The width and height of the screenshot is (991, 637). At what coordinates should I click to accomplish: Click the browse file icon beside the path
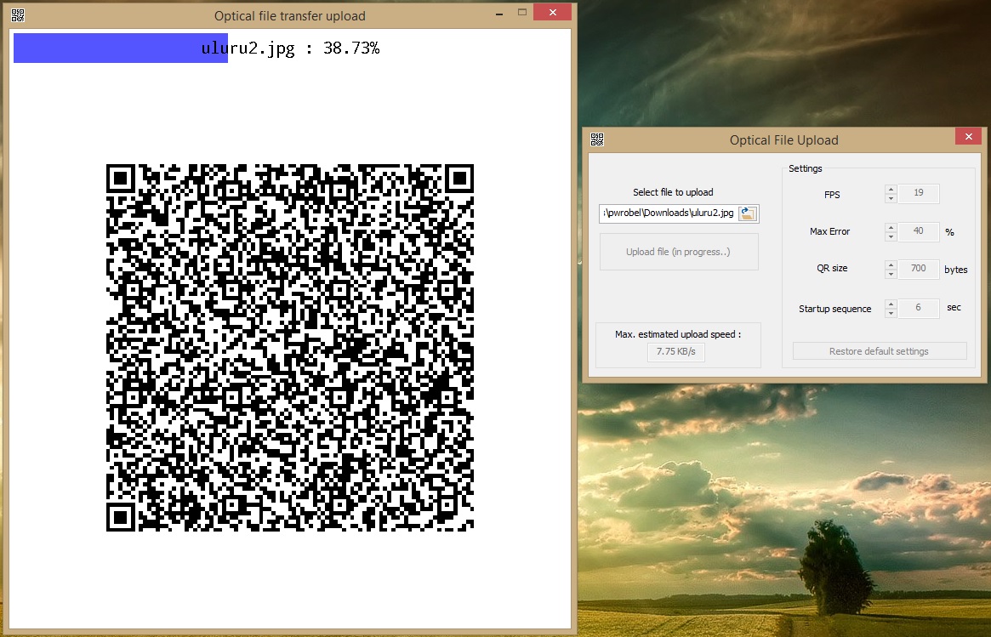[x=748, y=213]
